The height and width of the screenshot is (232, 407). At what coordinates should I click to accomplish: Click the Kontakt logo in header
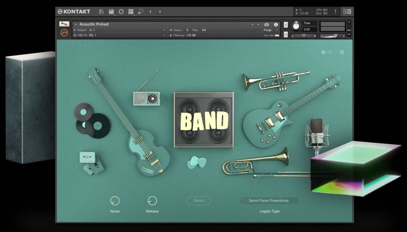tap(74, 12)
